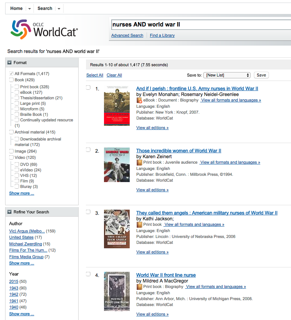This screenshot has width=291, height=320.
Task: Collapse the Refine Your Search panel
Action: pos(10,212)
